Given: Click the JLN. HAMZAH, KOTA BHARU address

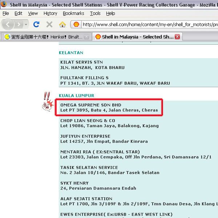Looking at the screenshot, I should (92, 68).
